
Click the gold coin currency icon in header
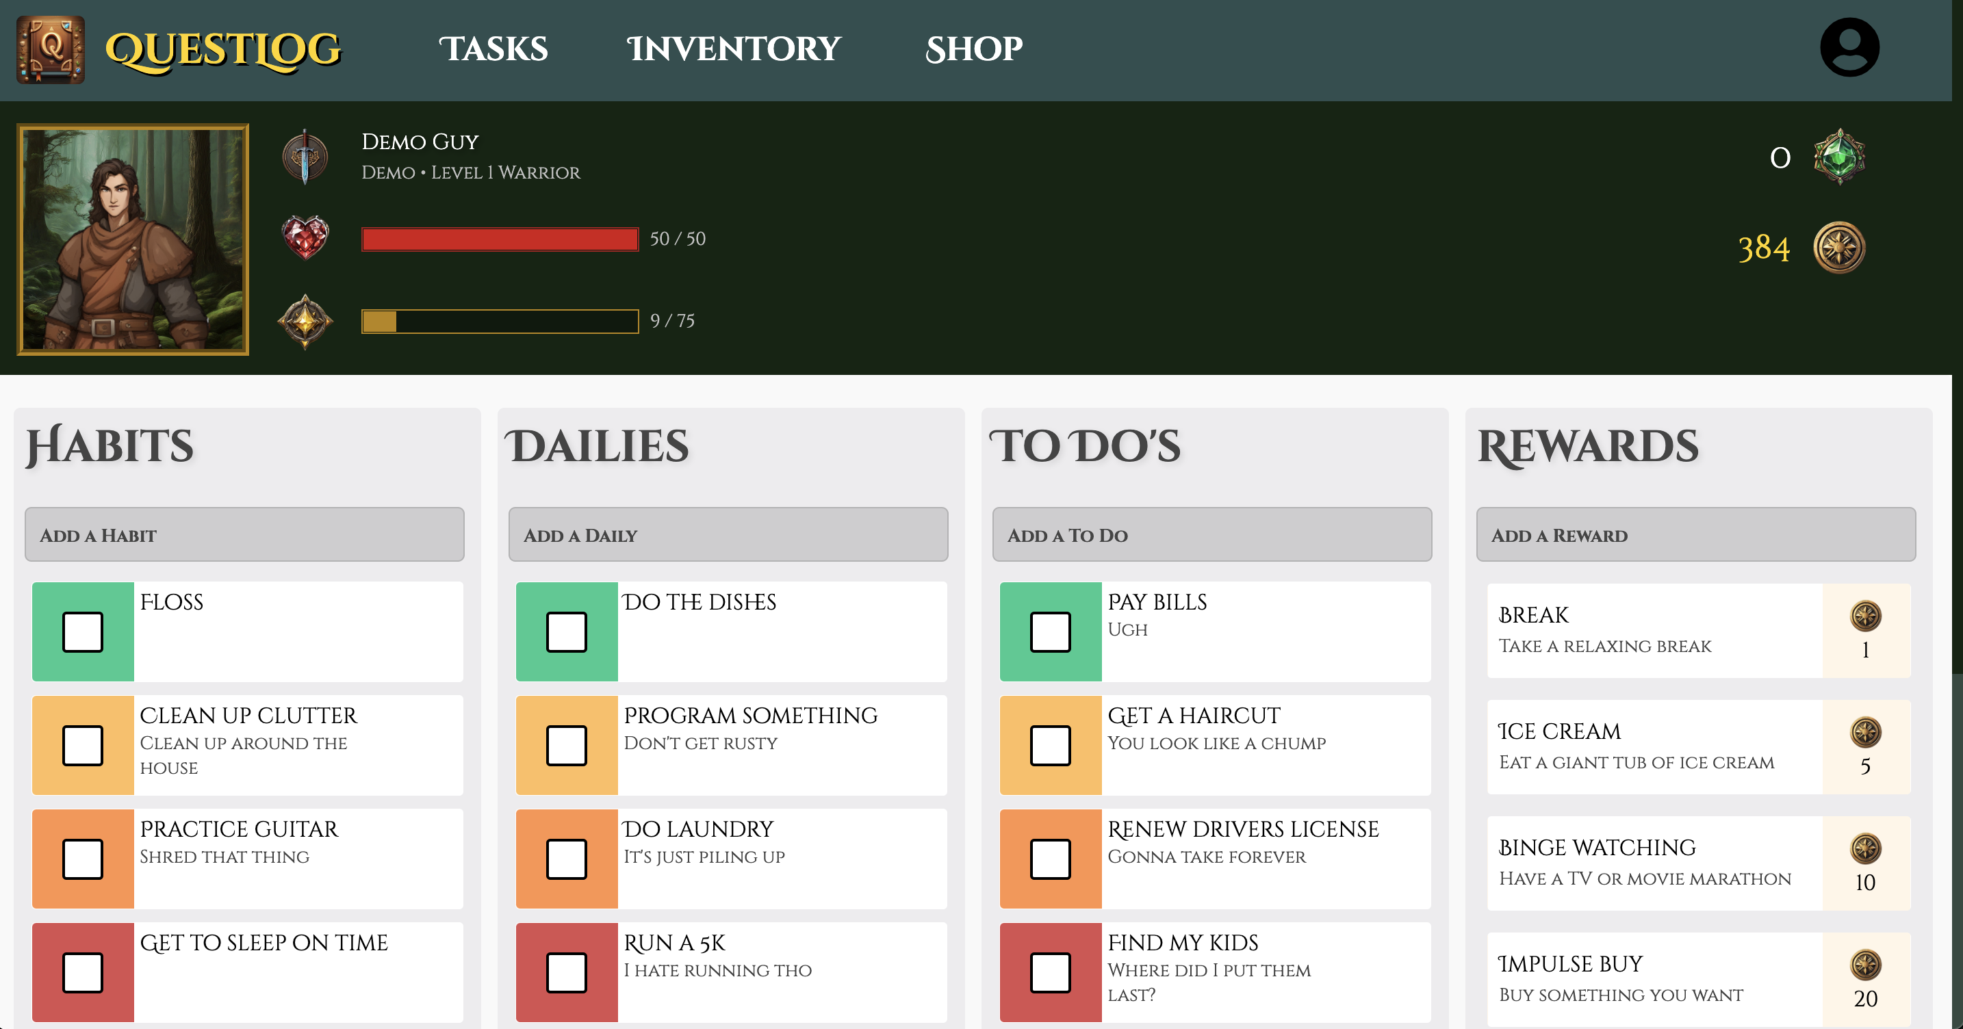click(x=1839, y=248)
